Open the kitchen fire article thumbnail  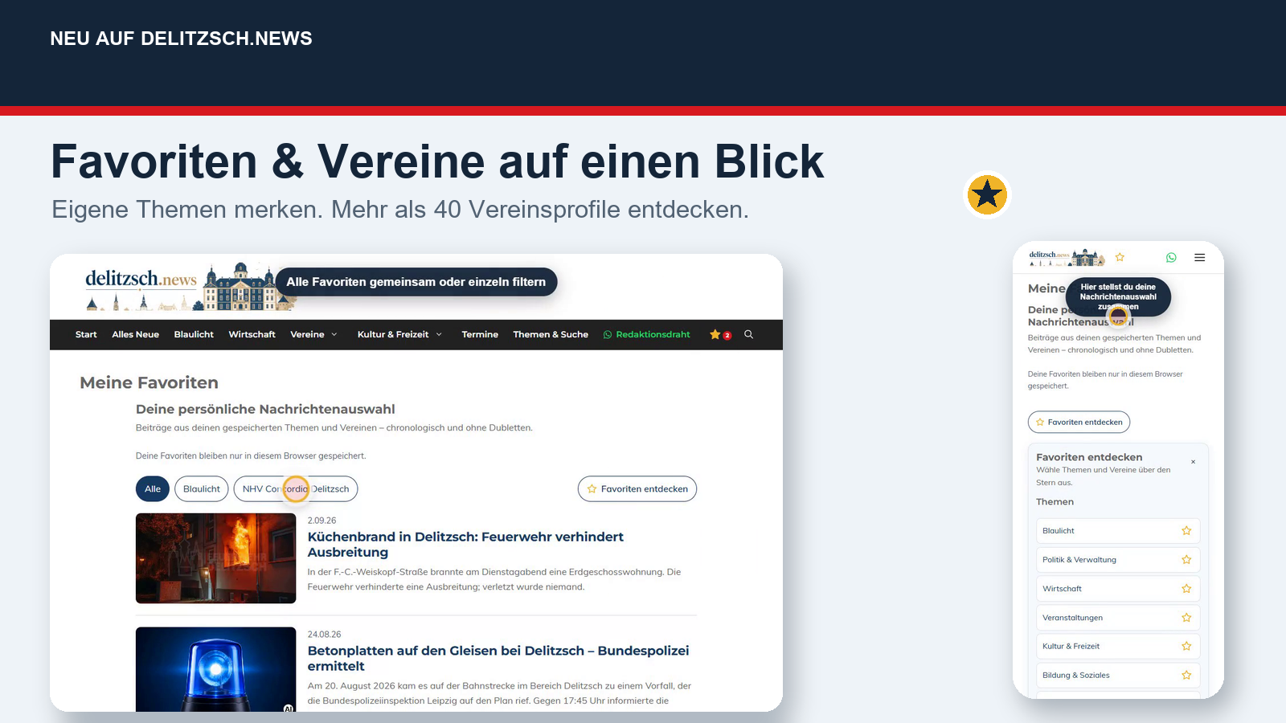point(215,558)
